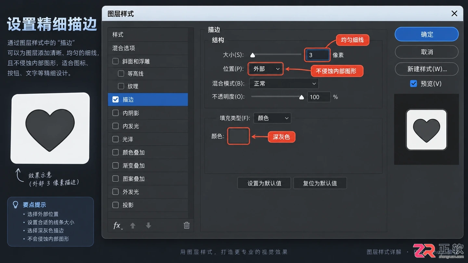
Task: Select the 投影 row label
Action: click(x=128, y=205)
